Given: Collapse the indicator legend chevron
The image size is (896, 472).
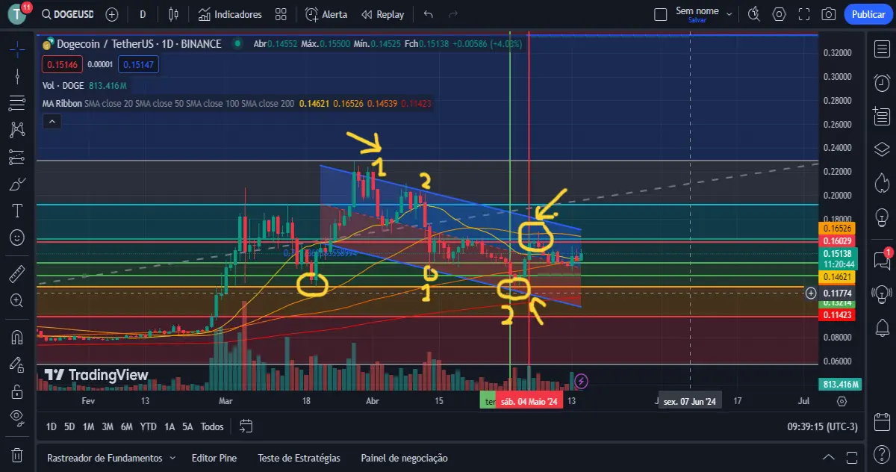Looking at the screenshot, I should (52, 121).
